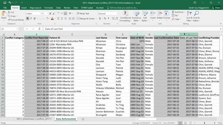
Task: Click the font color A swatch
Action: click(x=52, y=18)
